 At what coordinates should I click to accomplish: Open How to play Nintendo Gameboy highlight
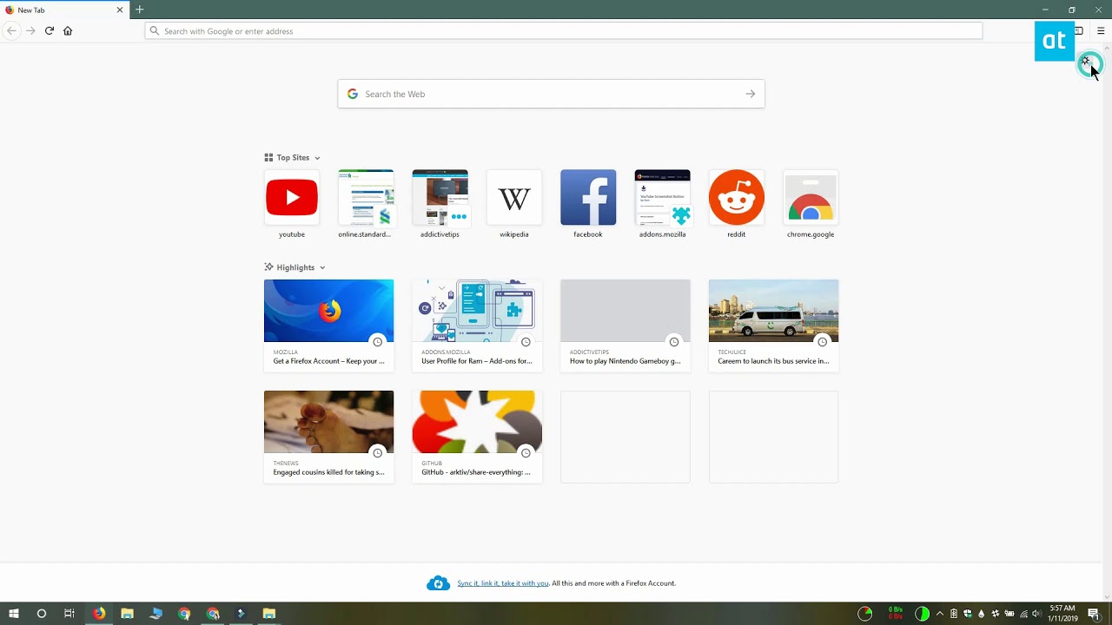click(625, 326)
